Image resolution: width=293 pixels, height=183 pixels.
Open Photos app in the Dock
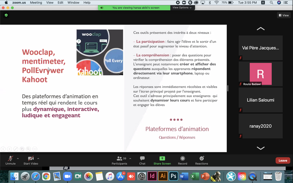click(89, 176)
